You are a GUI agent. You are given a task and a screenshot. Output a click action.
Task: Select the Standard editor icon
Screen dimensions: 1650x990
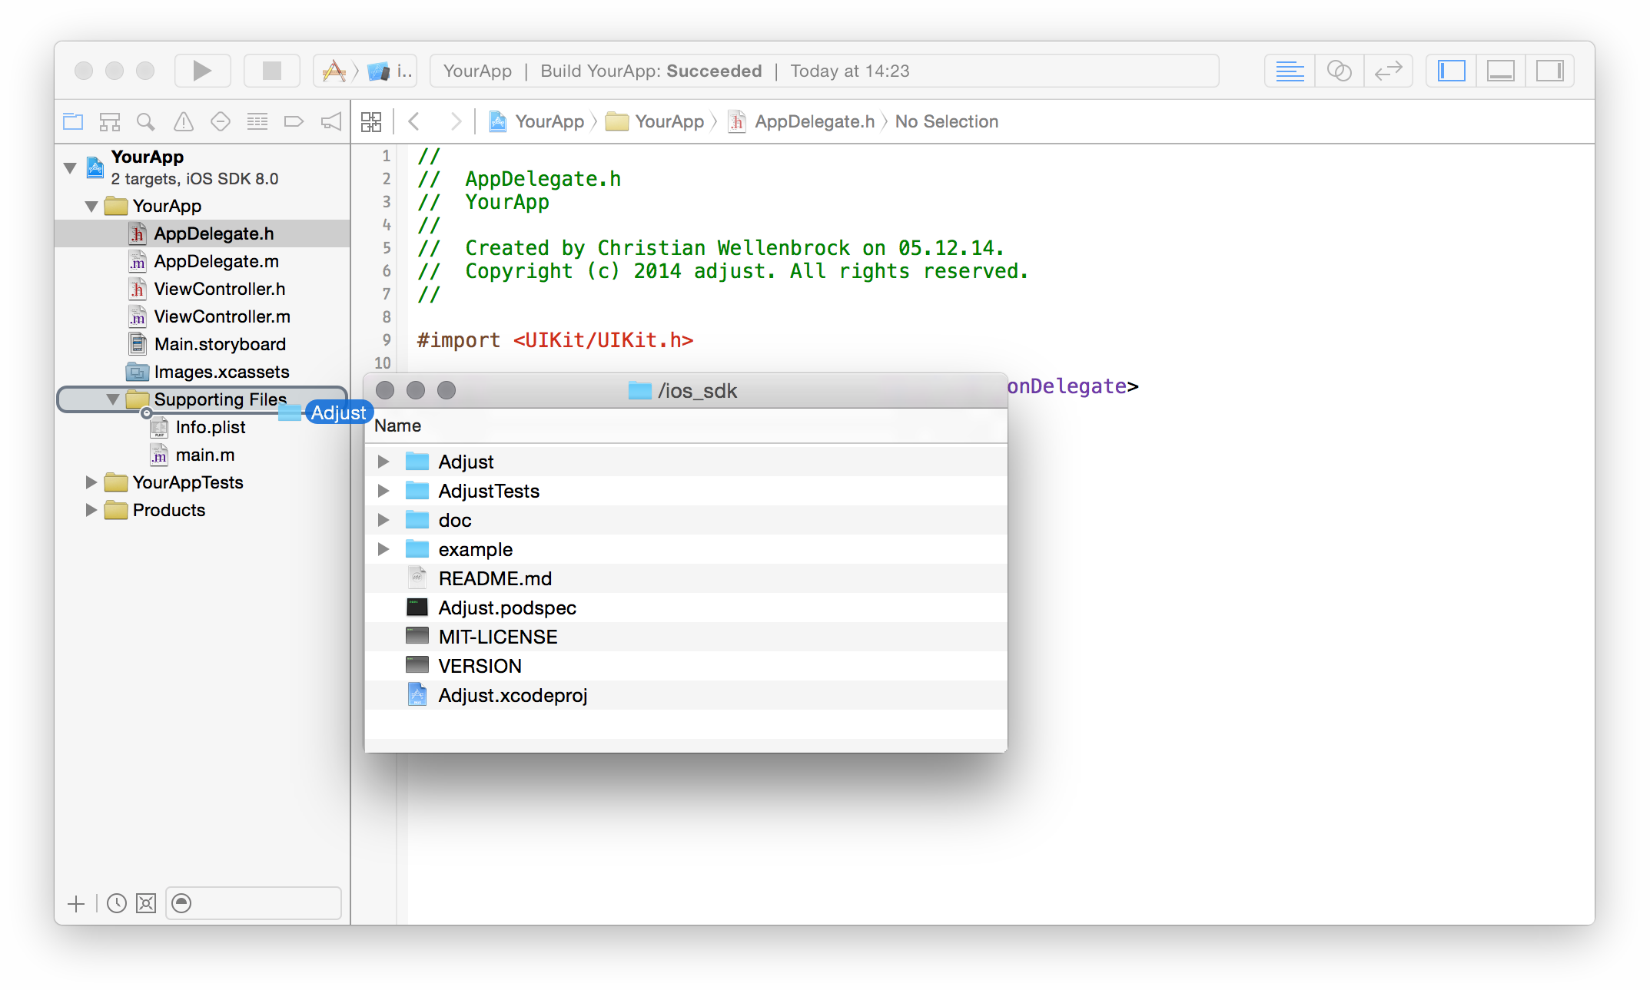1290,71
